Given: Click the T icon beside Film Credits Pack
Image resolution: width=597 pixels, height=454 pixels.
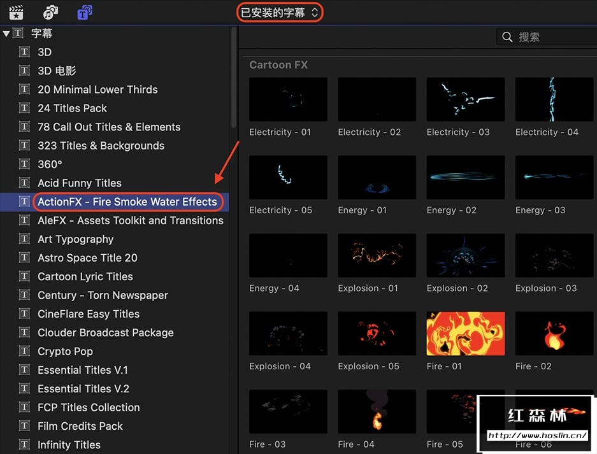Looking at the screenshot, I should pyautogui.click(x=24, y=425).
